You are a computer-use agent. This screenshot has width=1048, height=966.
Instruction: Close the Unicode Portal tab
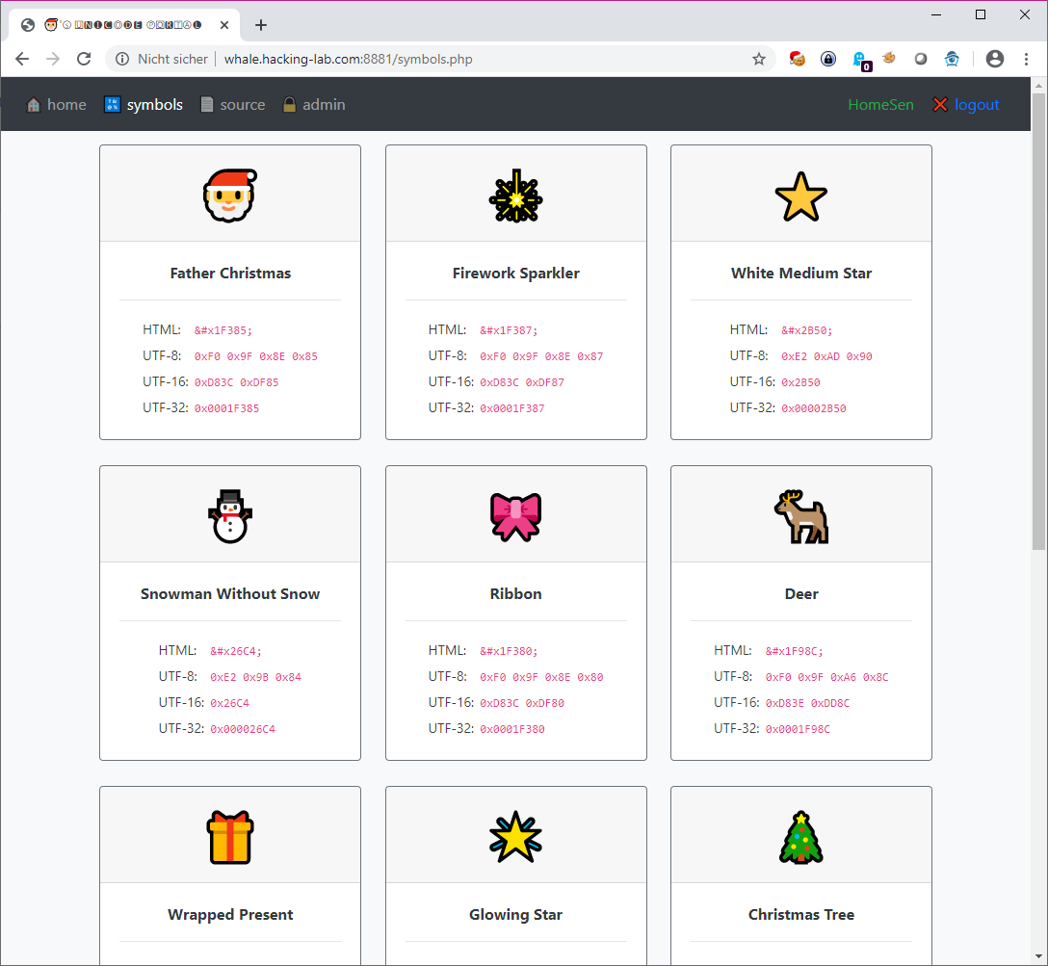click(x=223, y=25)
